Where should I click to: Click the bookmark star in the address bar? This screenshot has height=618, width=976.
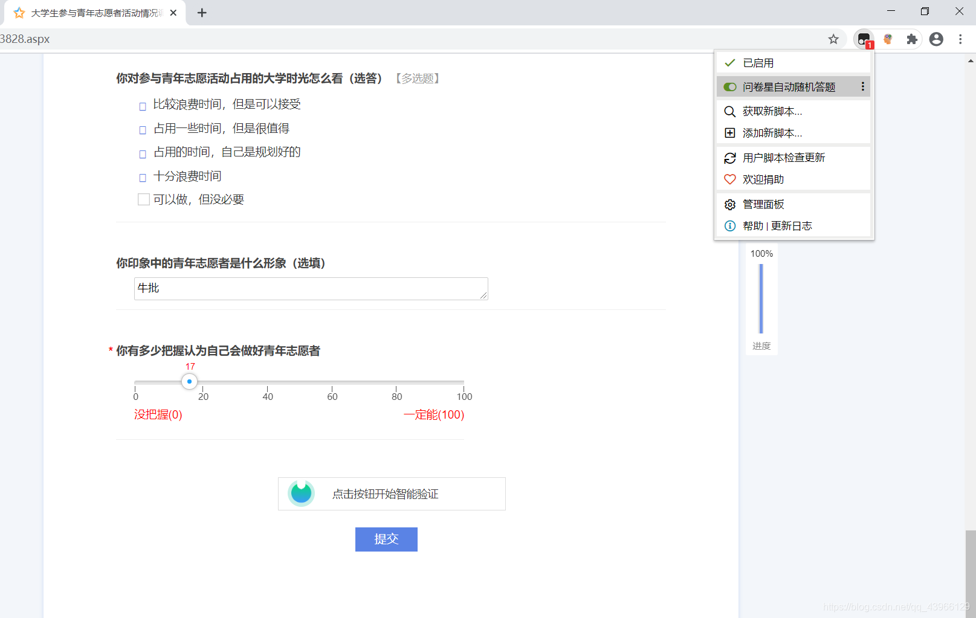point(833,39)
